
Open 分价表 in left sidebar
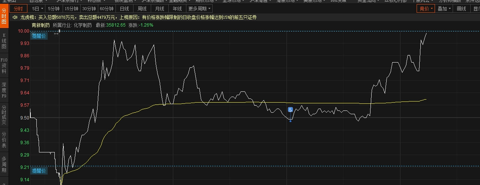coord(4,140)
